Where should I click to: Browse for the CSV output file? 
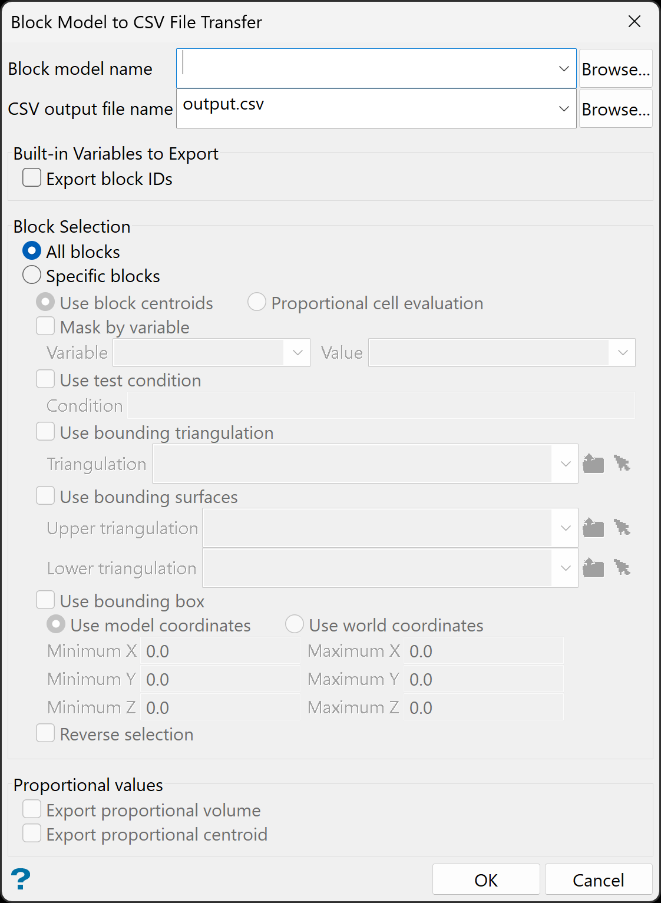(x=616, y=109)
